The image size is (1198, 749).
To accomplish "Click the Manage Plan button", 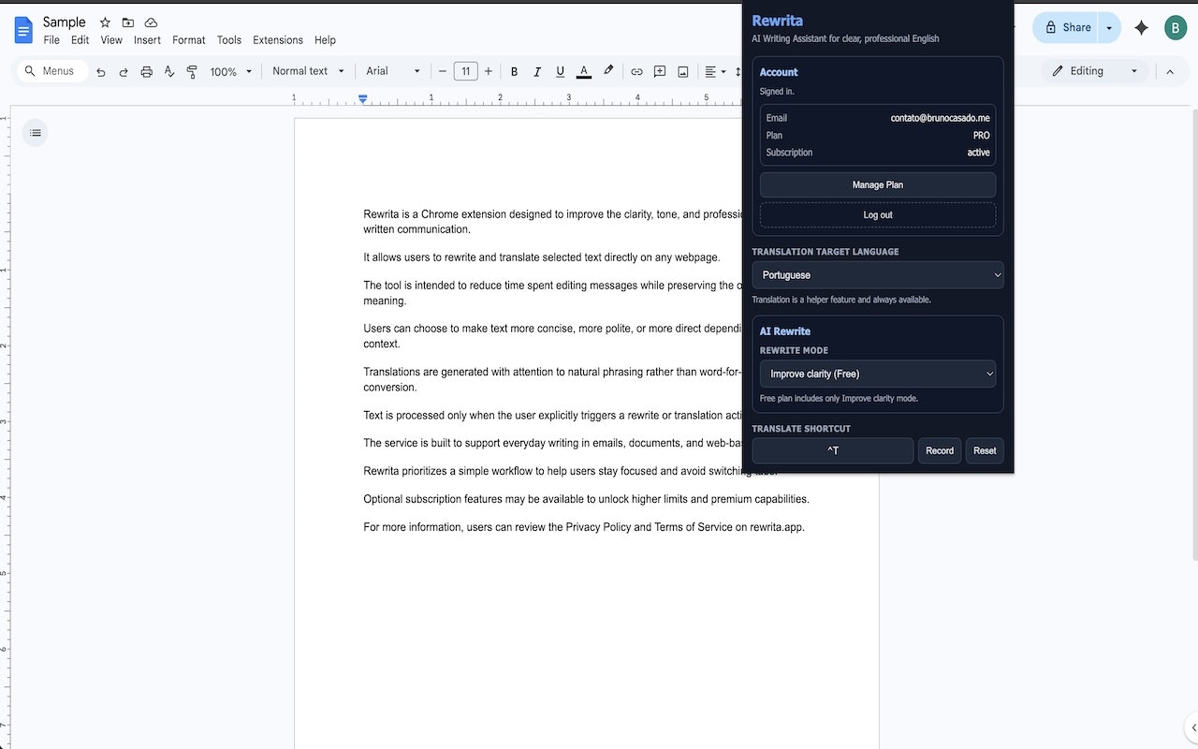I will coord(877,184).
